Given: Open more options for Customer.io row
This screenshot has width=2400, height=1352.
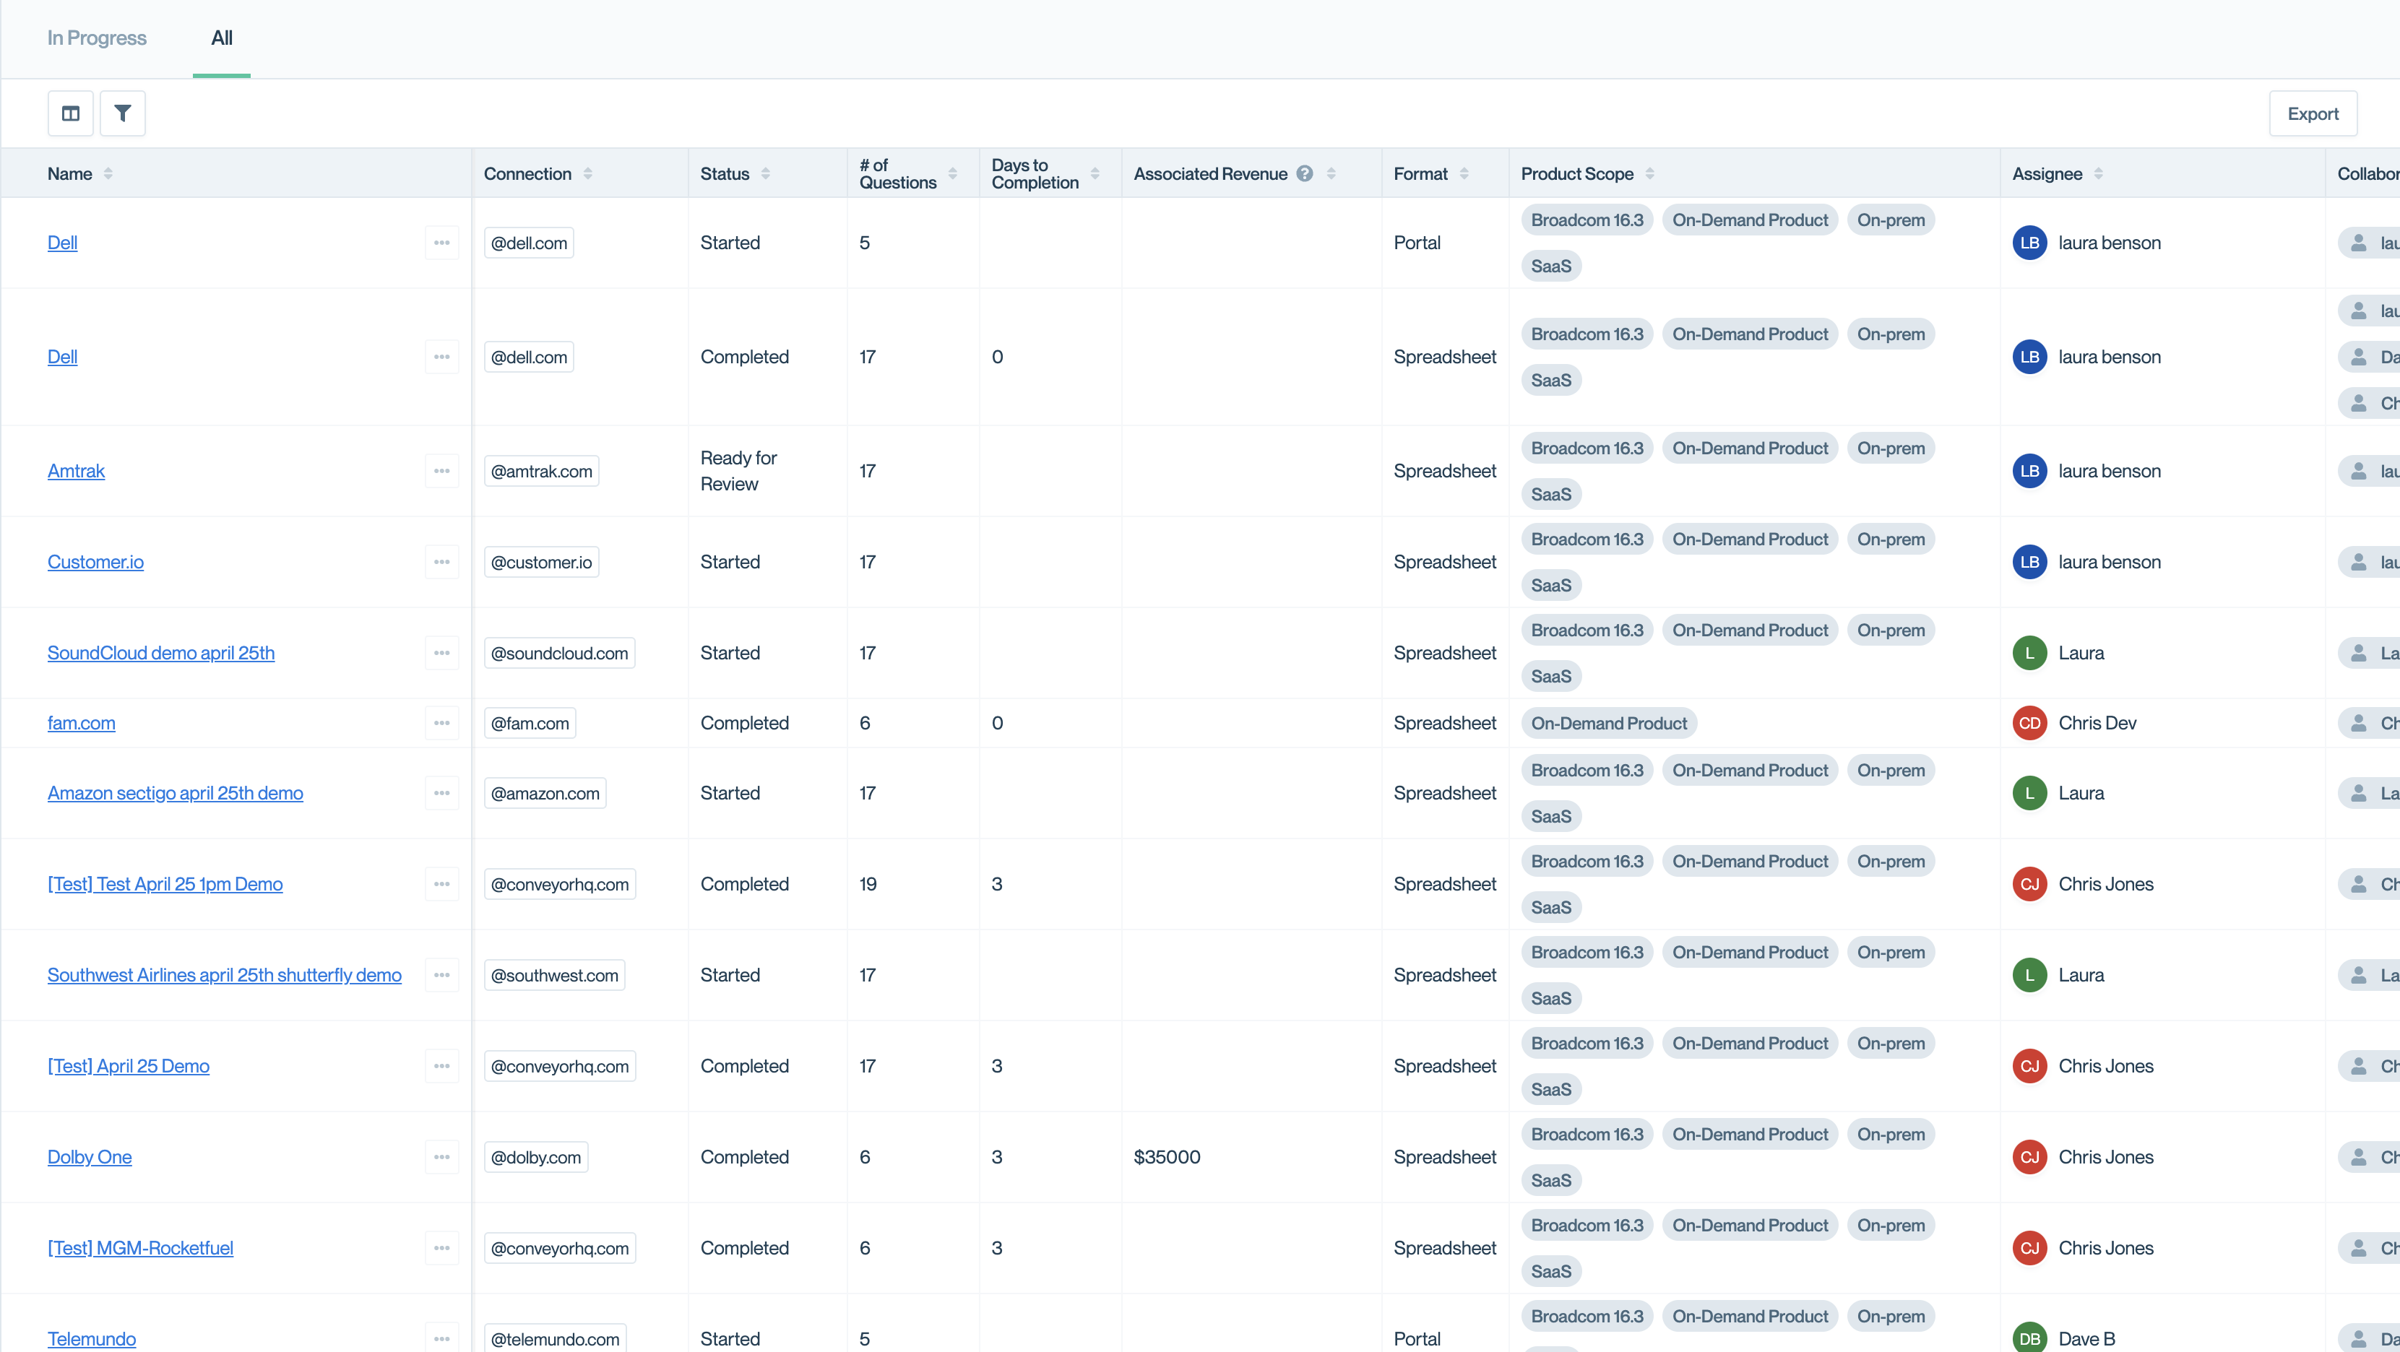Looking at the screenshot, I should point(441,563).
